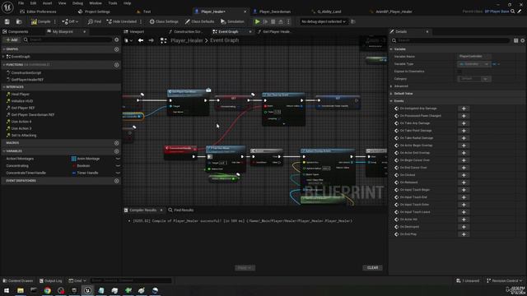Add On Take Any Damage event
The width and height of the screenshot is (527, 296).
tap(464, 123)
